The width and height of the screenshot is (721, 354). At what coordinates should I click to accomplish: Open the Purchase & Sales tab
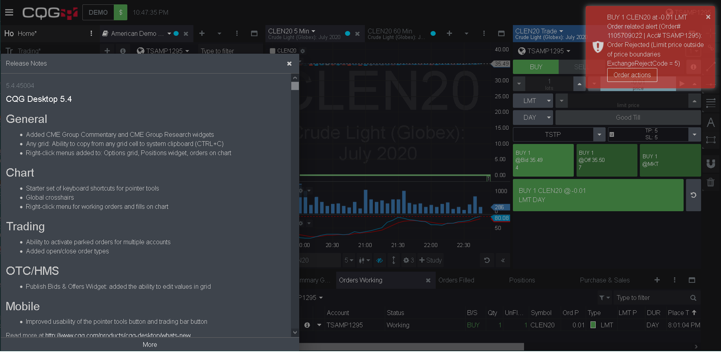tap(605, 280)
